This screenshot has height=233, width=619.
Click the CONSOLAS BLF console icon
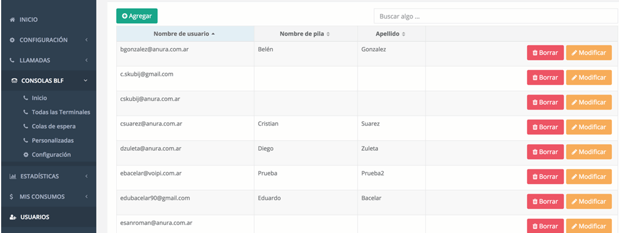15,81
